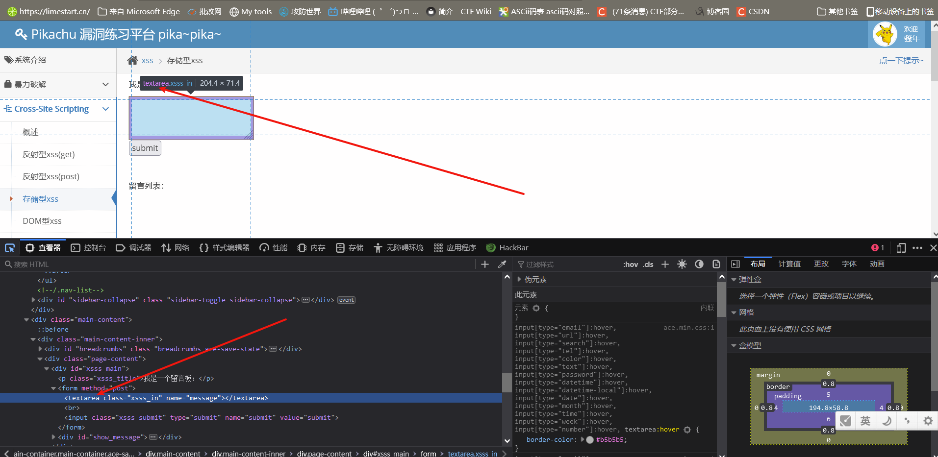The width and height of the screenshot is (938, 457).
Task: Expand the show_message div node
Action: pos(53,437)
